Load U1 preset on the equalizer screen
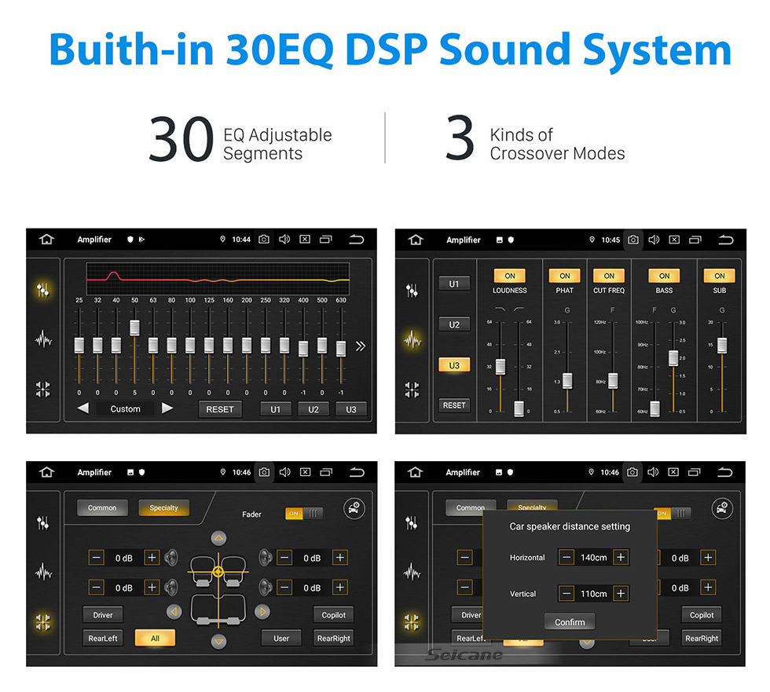 (276, 409)
